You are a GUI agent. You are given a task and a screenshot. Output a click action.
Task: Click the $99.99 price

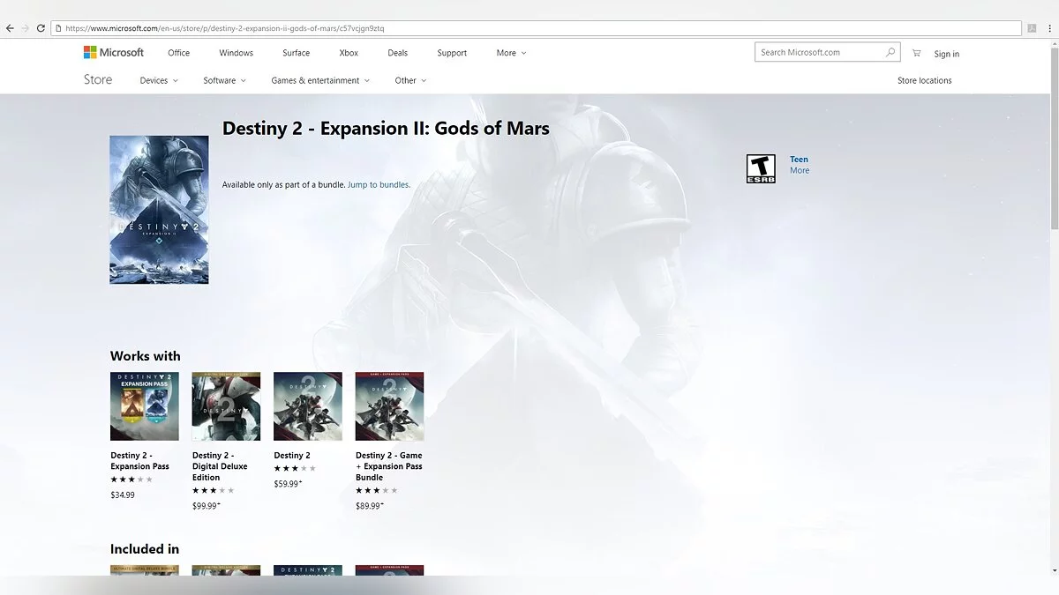[207, 506]
